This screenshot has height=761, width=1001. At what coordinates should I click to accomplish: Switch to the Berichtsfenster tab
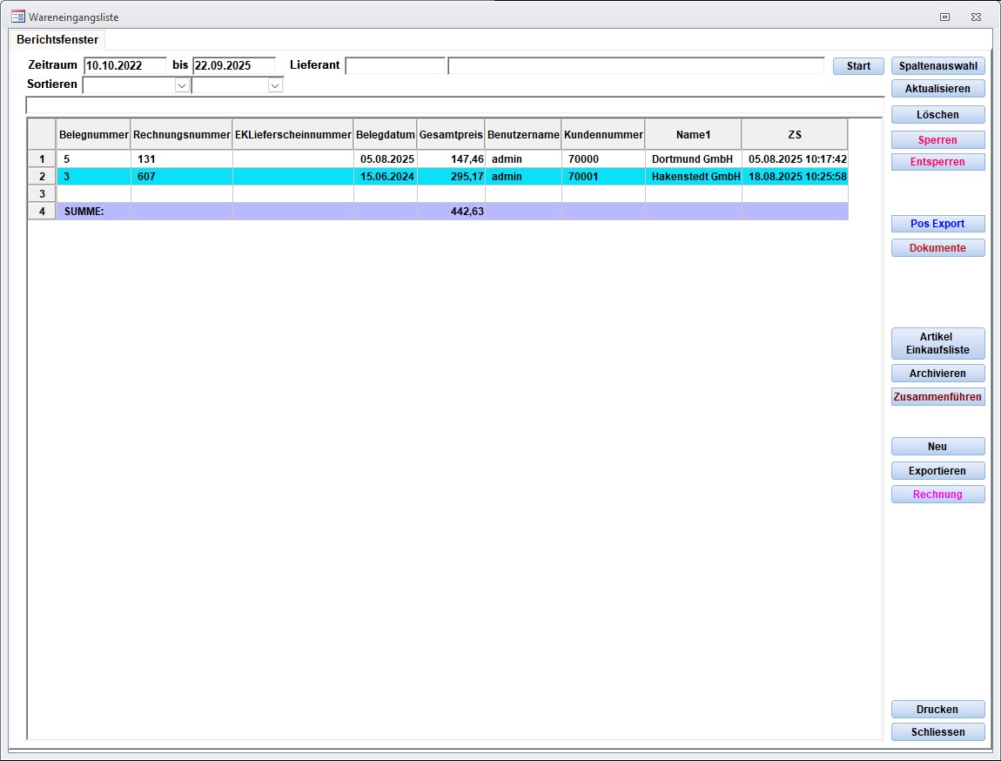point(57,40)
